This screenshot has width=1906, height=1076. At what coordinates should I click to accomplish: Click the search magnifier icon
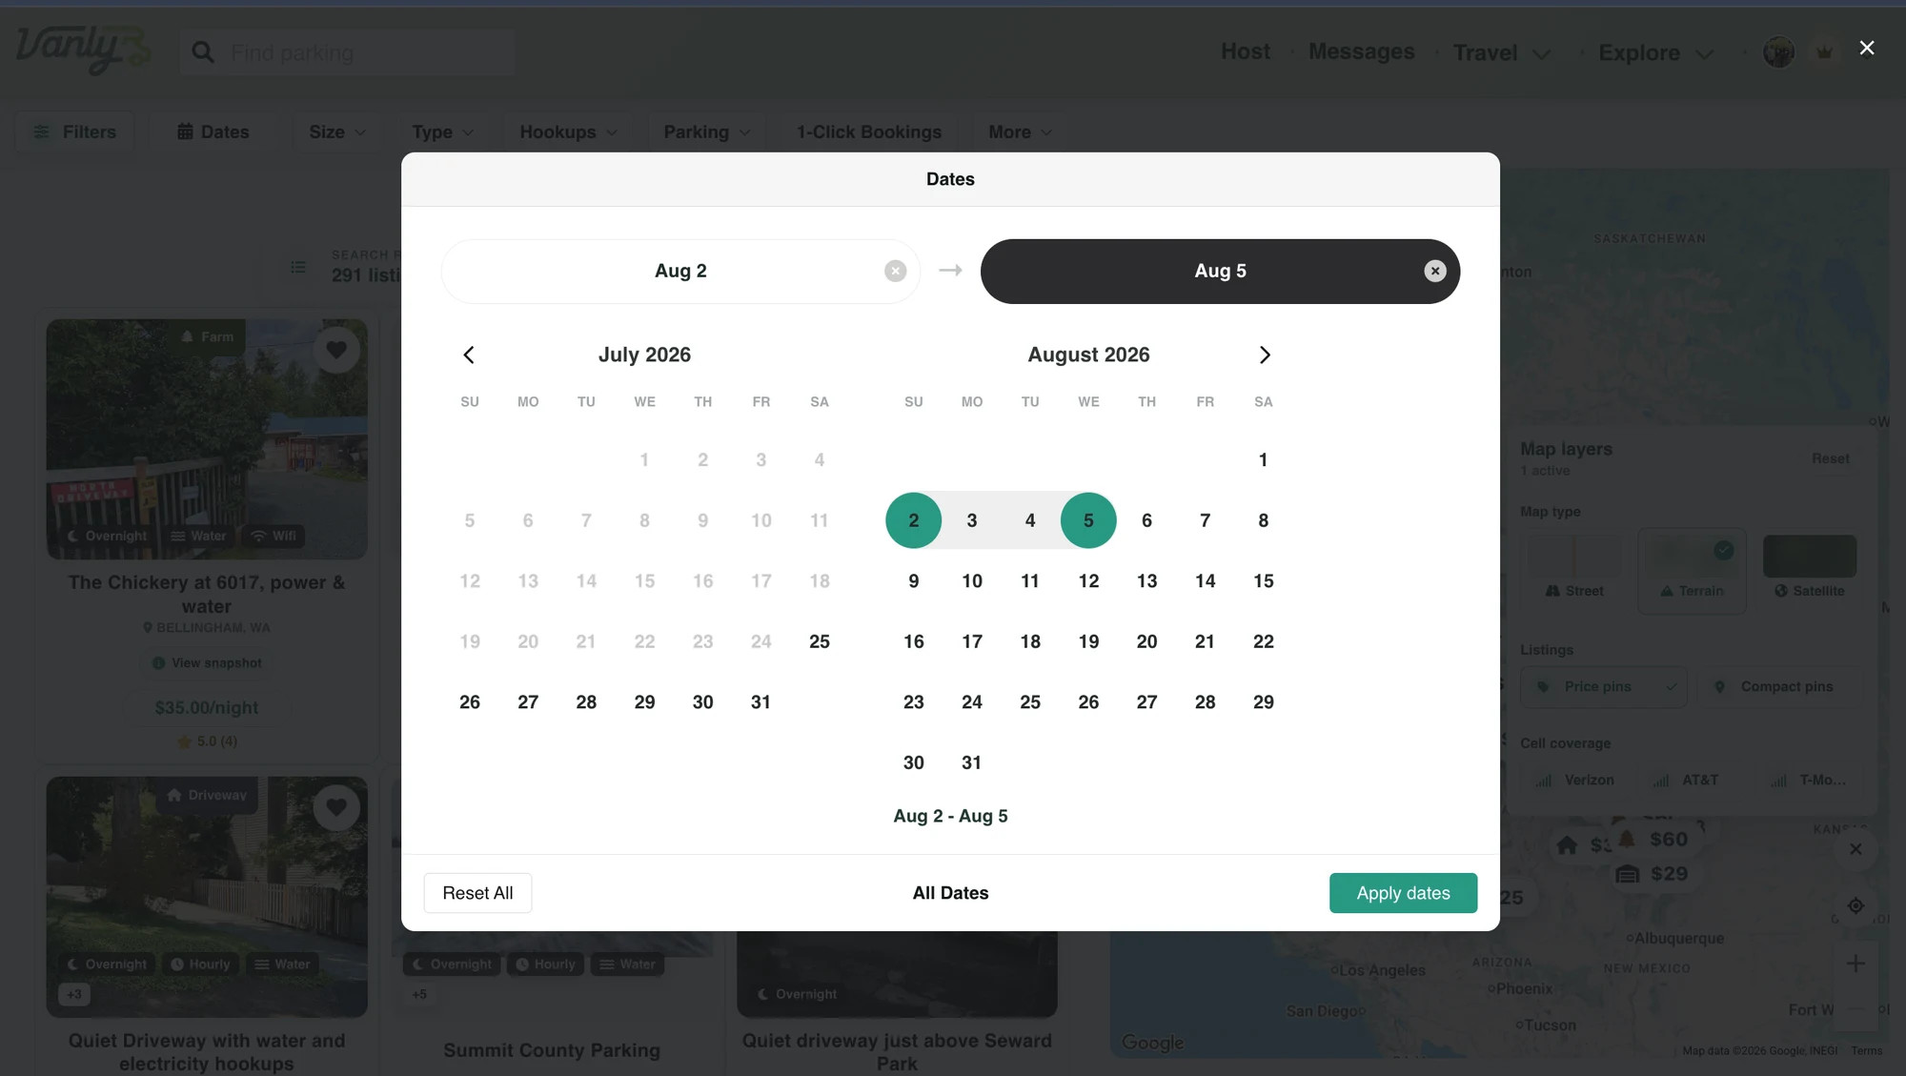point(203,52)
